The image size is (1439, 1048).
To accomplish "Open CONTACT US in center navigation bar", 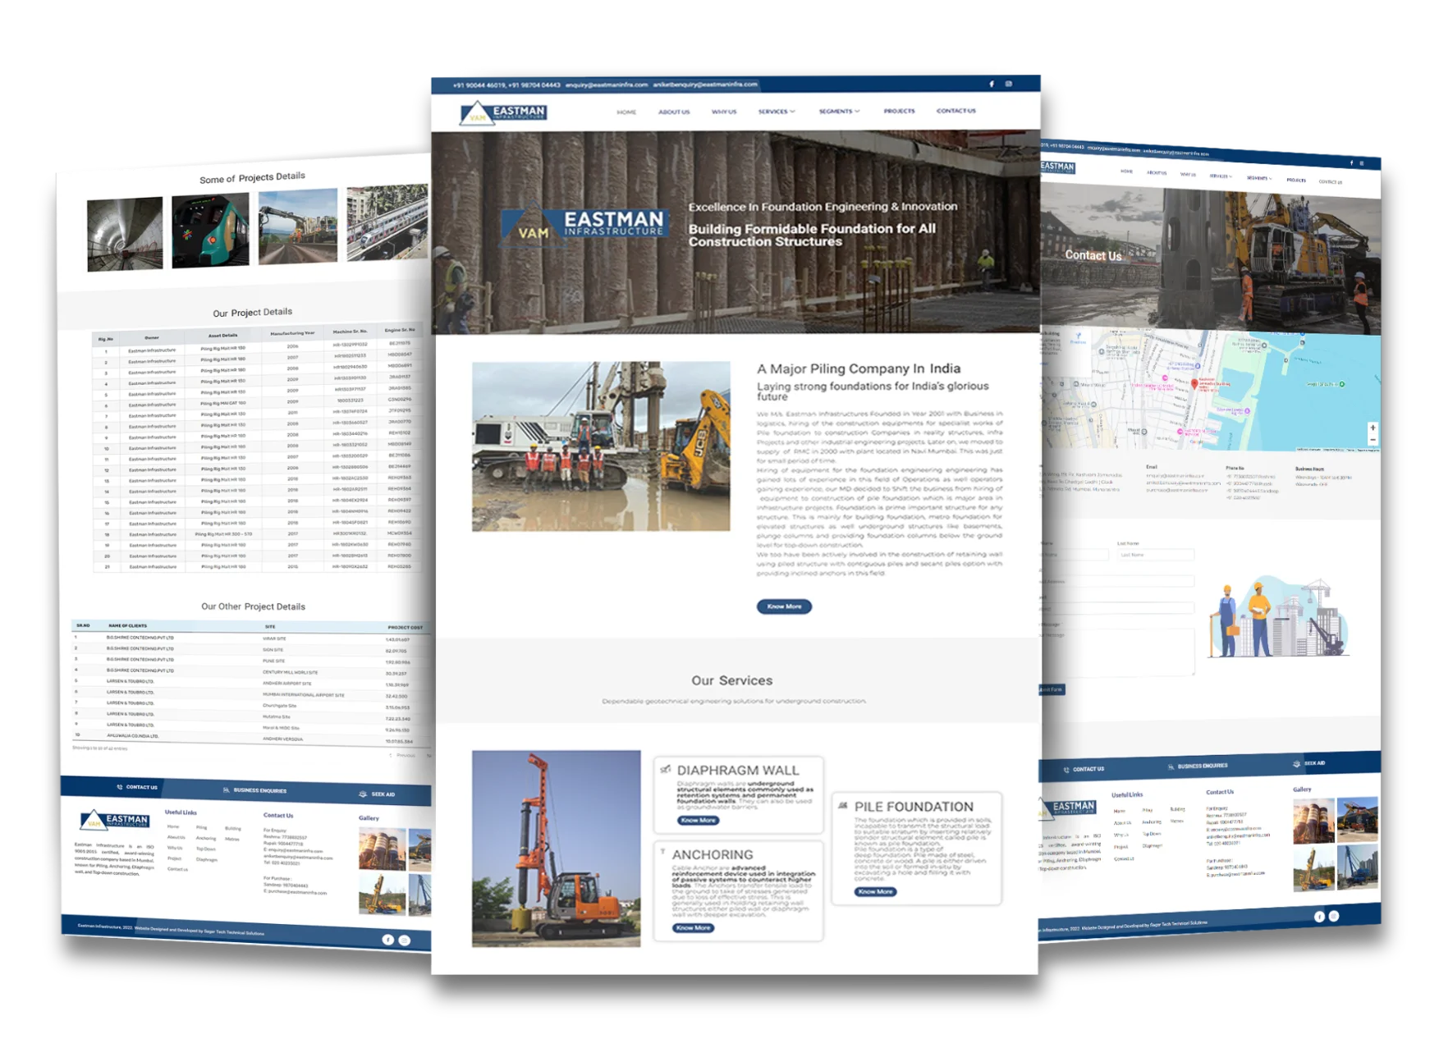I will pos(956,111).
